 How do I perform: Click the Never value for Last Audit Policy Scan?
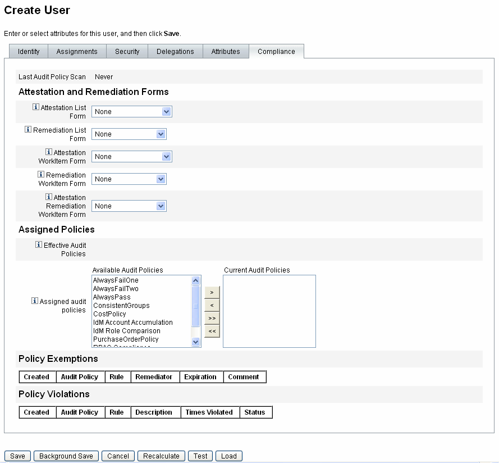click(104, 77)
